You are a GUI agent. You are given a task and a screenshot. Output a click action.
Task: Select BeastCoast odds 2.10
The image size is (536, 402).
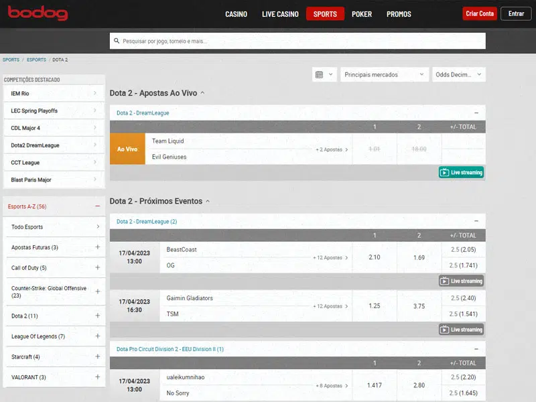click(375, 258)
